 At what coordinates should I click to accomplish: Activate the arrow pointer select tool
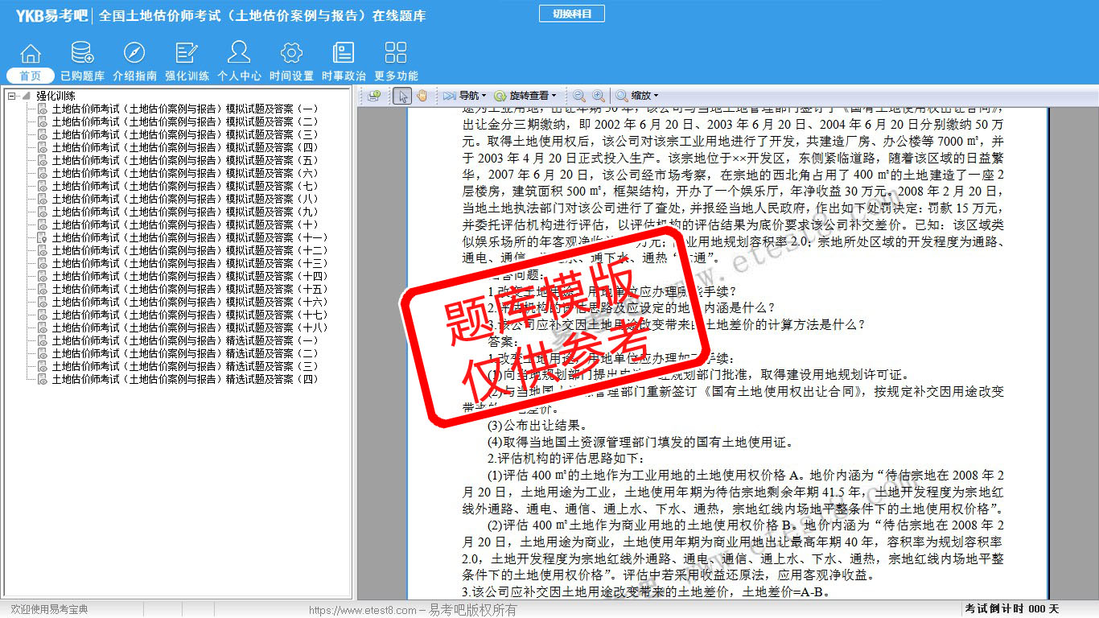tap(404, 96)
